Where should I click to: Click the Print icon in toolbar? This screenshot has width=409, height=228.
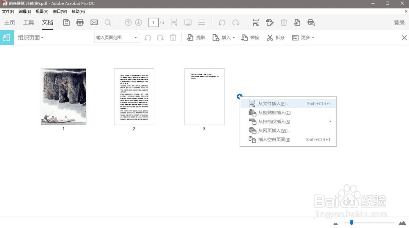pyautogui.click(x=80, y=22)
